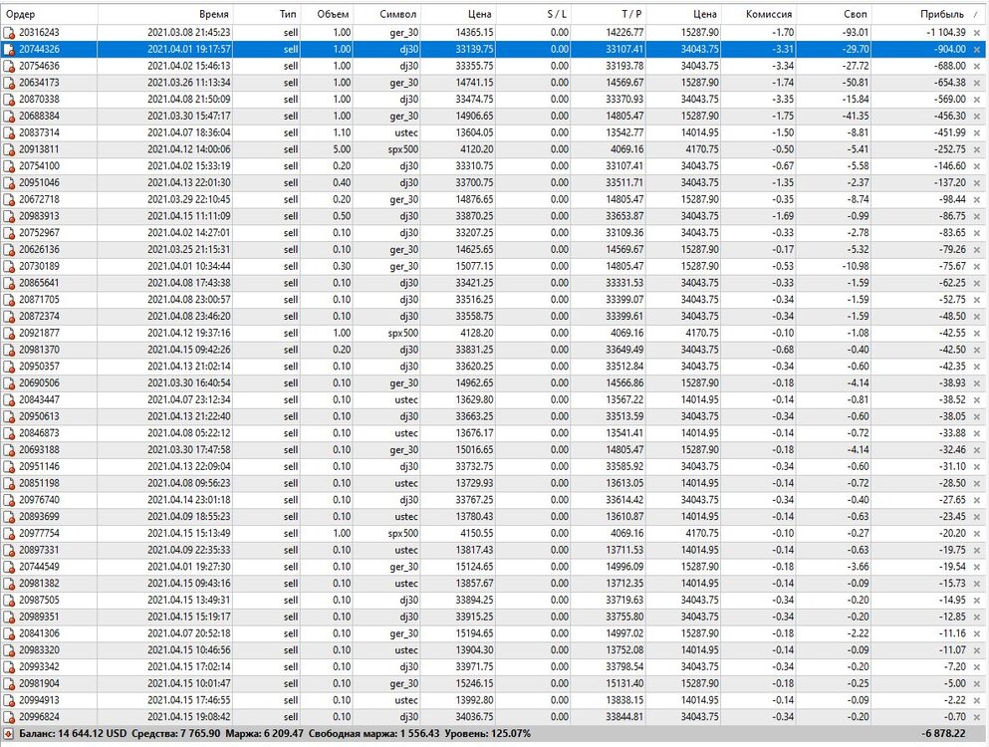
Task: Sort by the Своп column header
Action: [x=834, y=14]
